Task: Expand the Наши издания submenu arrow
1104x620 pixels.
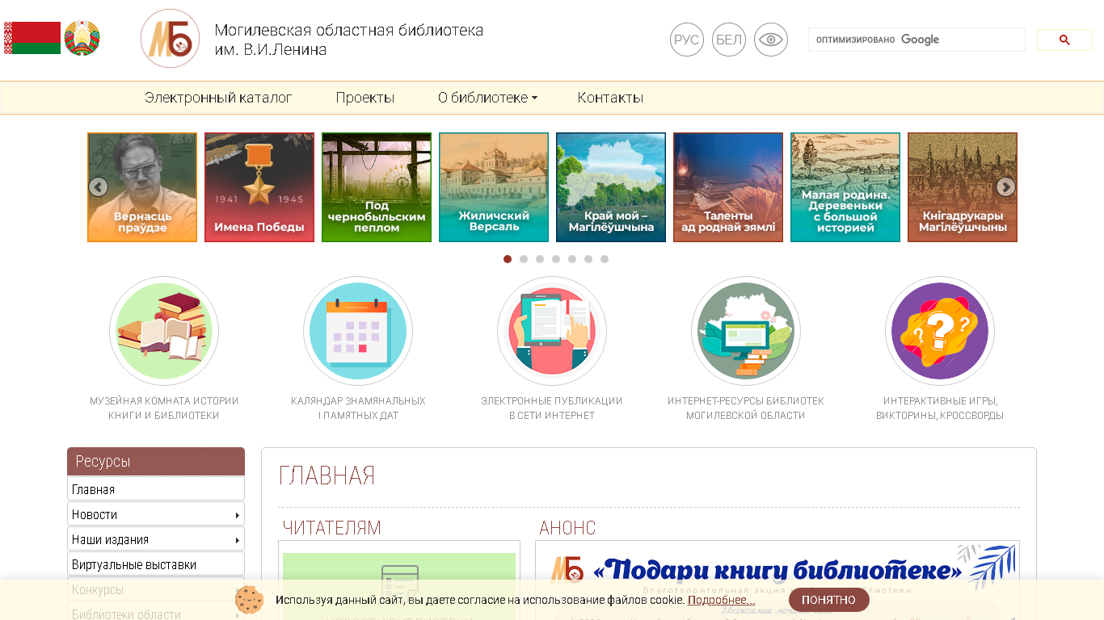Action: tap(237, 540)
